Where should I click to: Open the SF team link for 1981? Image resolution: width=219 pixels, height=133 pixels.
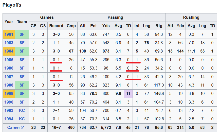tap(22, 34)
